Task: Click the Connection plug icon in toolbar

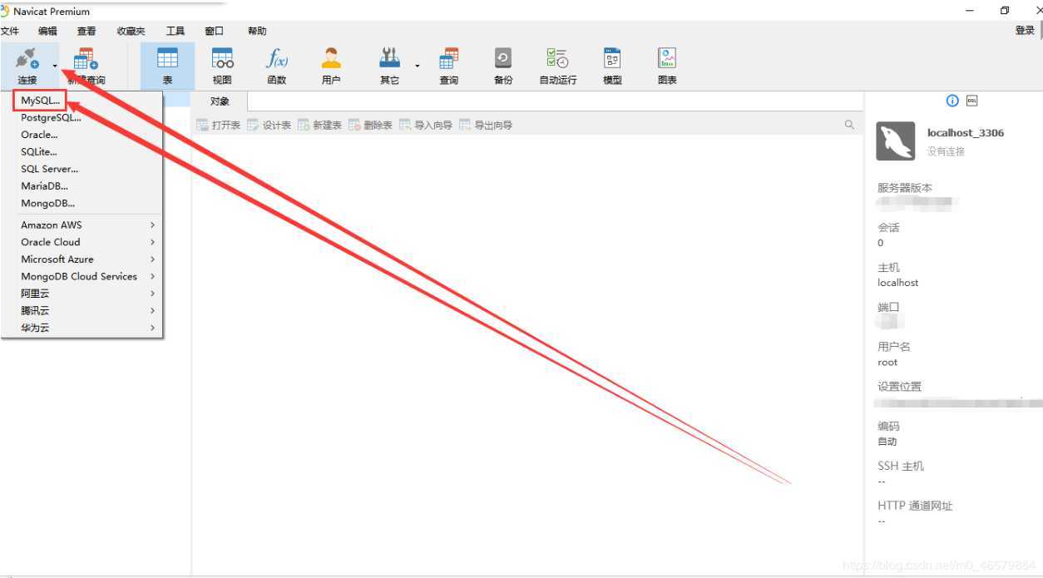Action: pyautogui.click(x=27, y=58)
